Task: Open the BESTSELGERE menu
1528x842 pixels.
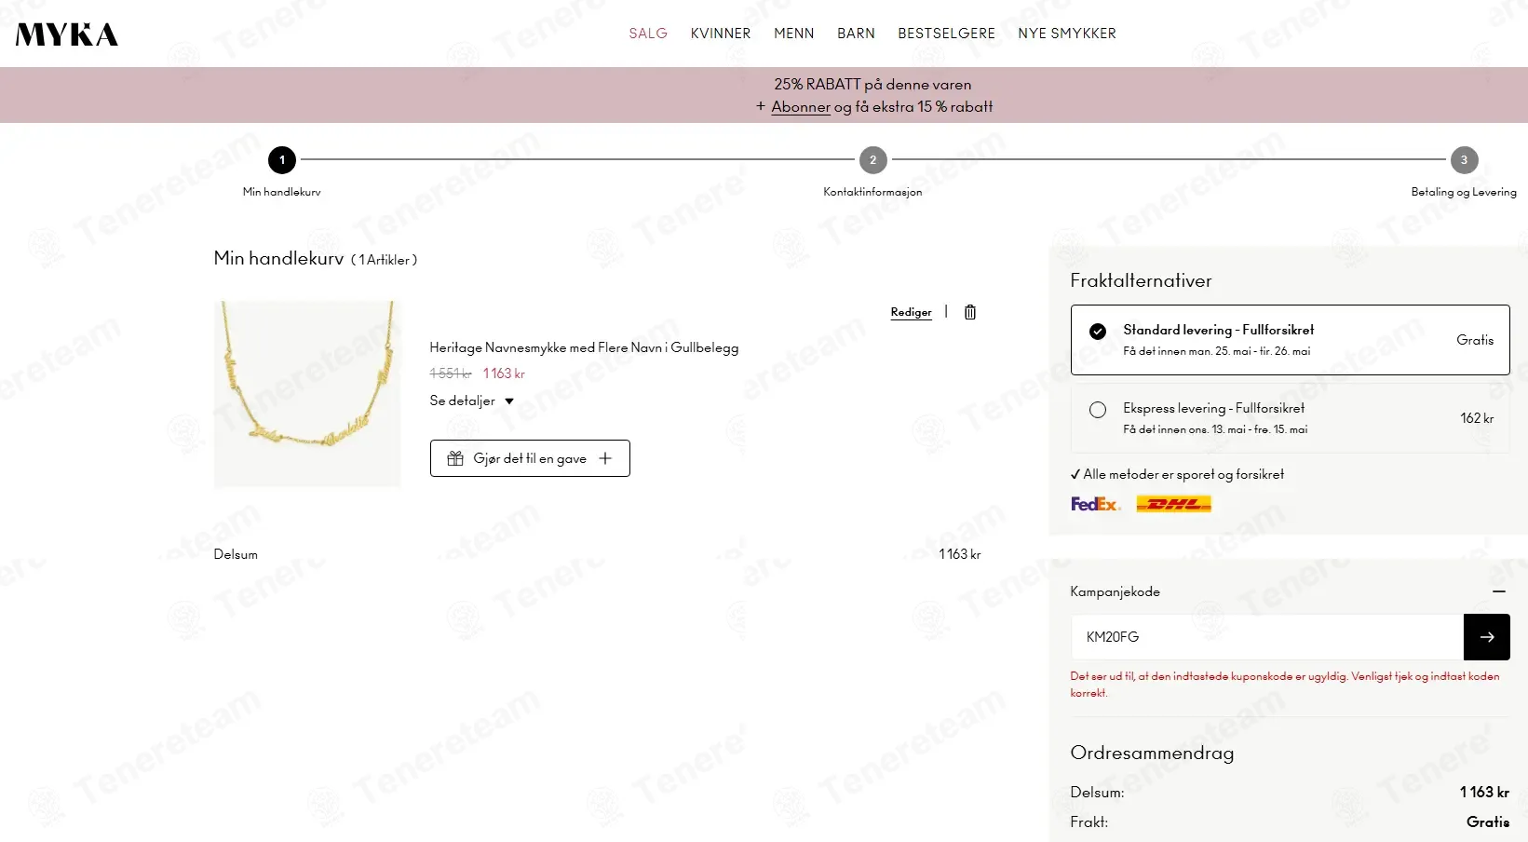Action: coord(946,34)
